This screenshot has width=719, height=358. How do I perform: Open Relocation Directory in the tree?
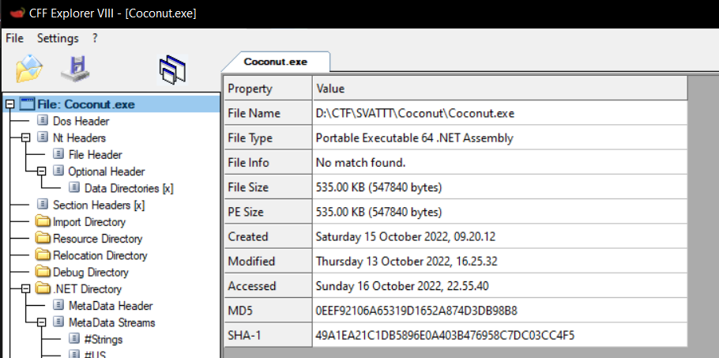100,256
